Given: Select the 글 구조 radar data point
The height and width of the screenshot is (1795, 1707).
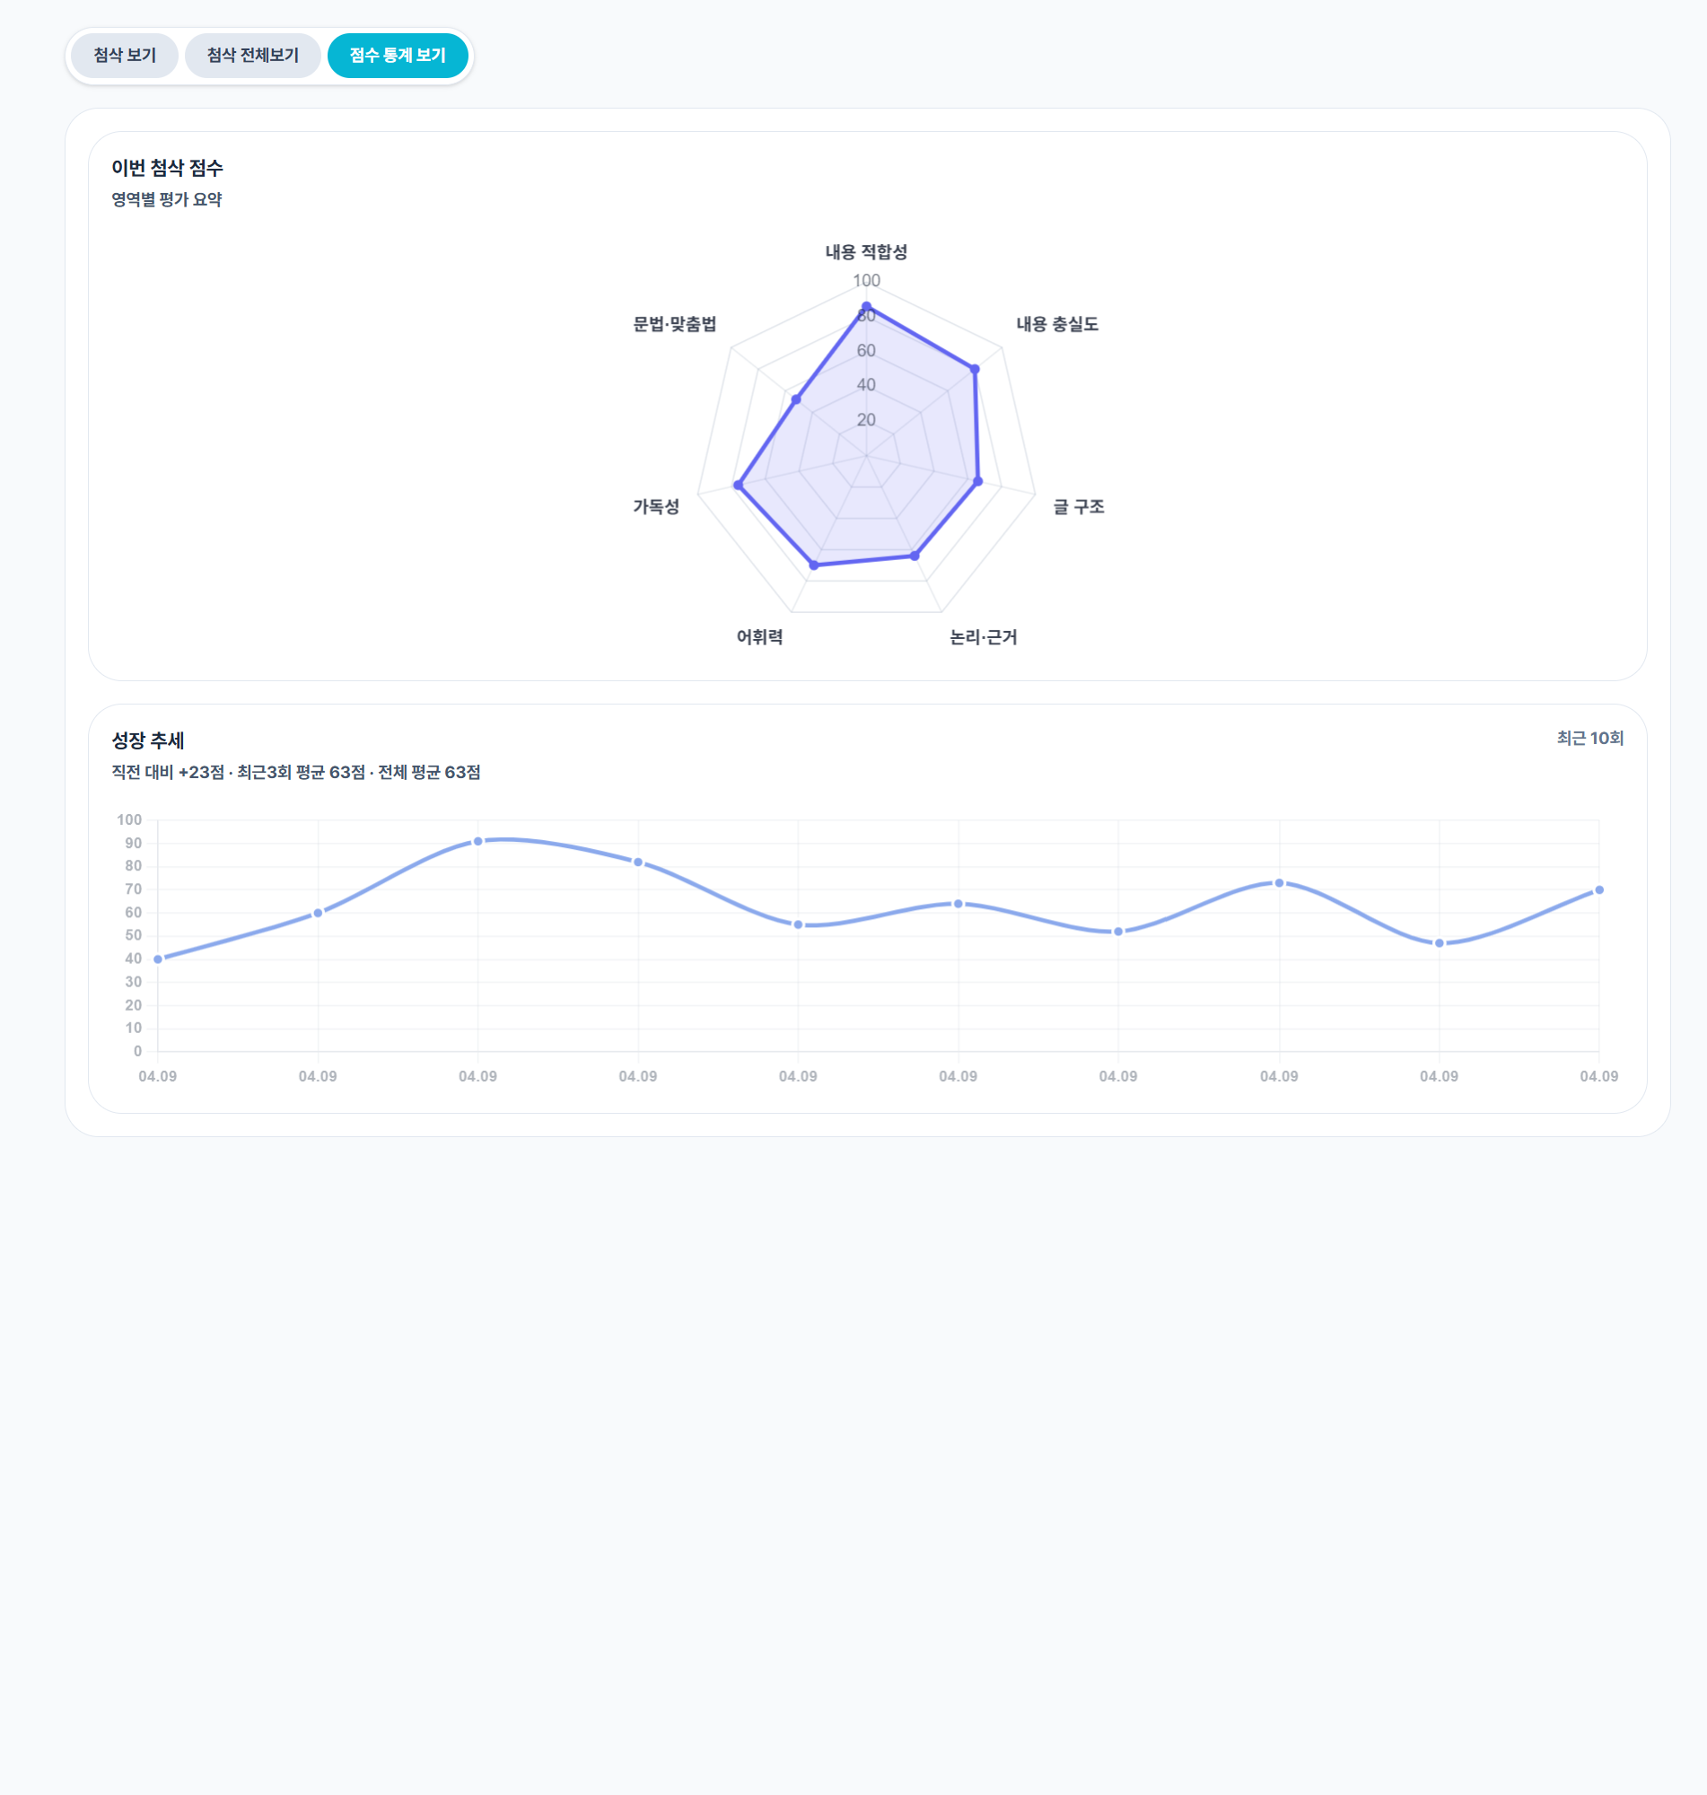Looking at the screenshot, I should (978, 481).
